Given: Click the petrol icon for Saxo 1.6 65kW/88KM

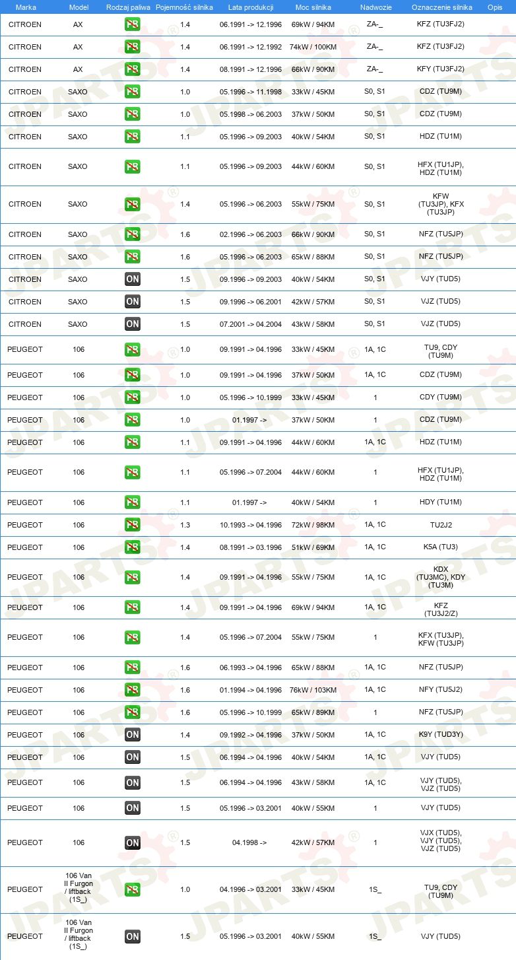Looking at the screenshot, I should (133, 257).
